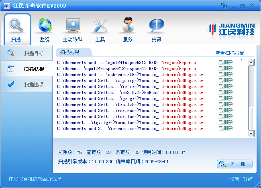Select the tgz.tgz result row
This screenshot has width=261, height=188.
145,122
